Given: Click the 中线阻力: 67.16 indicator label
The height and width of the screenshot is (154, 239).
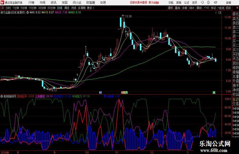Looking at the screenshot, I should 81,96.
